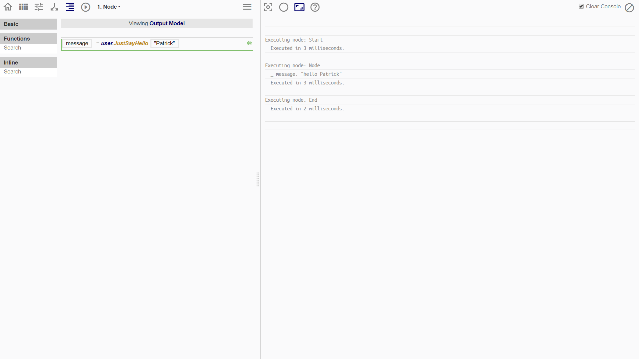Click the Basic sidebar section

click(x=29, y=24)
